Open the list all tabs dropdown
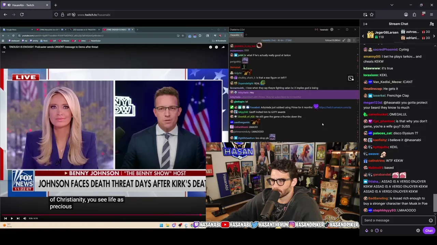The height and width of the screenshot is (245, 437). pyautogui.click(x=392, y=5)
